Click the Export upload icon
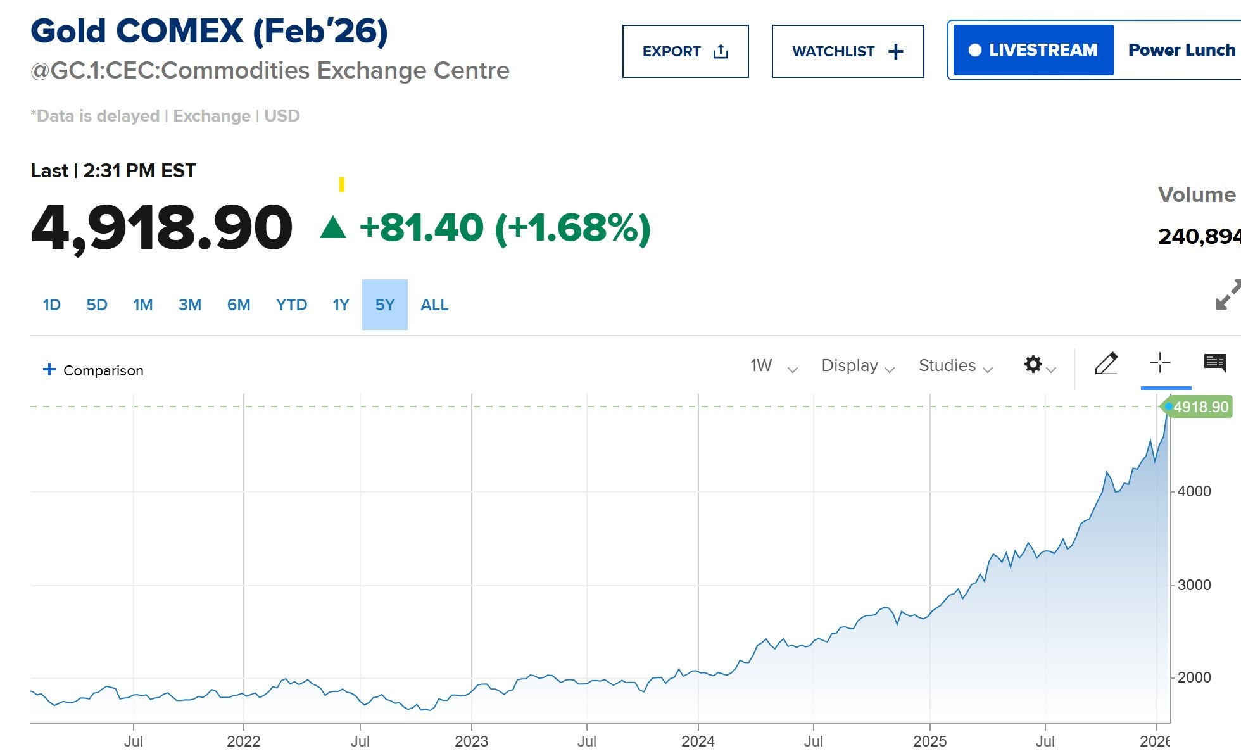1241x756 pixels. point(721,51)
